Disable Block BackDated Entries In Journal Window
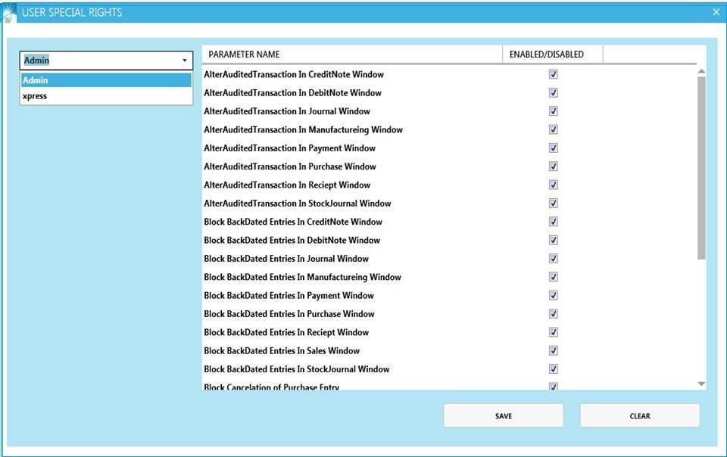 tap(553, 257)
